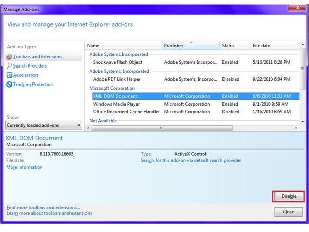Open the More information link
Screen dimensions: 309x232
(x=24, y=167)
